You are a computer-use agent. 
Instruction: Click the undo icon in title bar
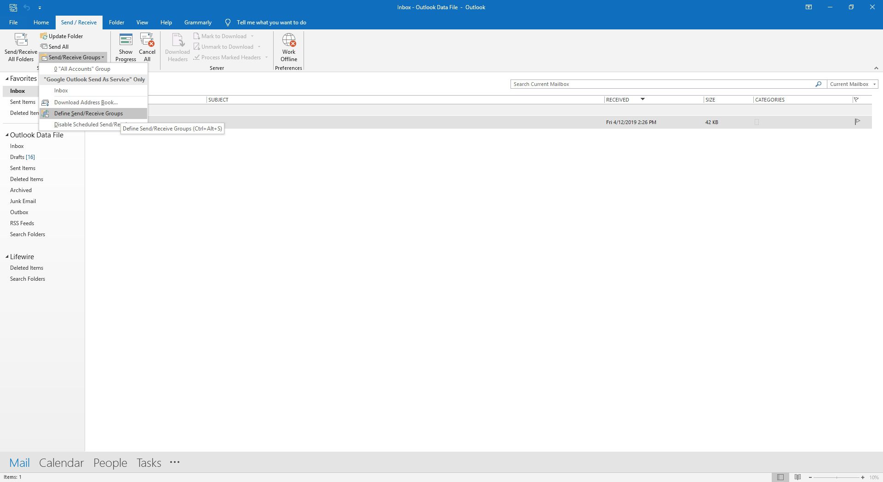pyautogui.click(x=27, y=7)
